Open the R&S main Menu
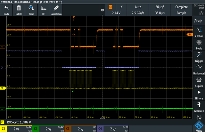The width and height of the screenshot is (205, 132). tap(199, 126)
